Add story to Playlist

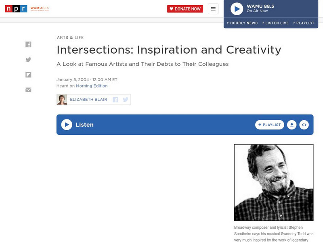(269, 125)
